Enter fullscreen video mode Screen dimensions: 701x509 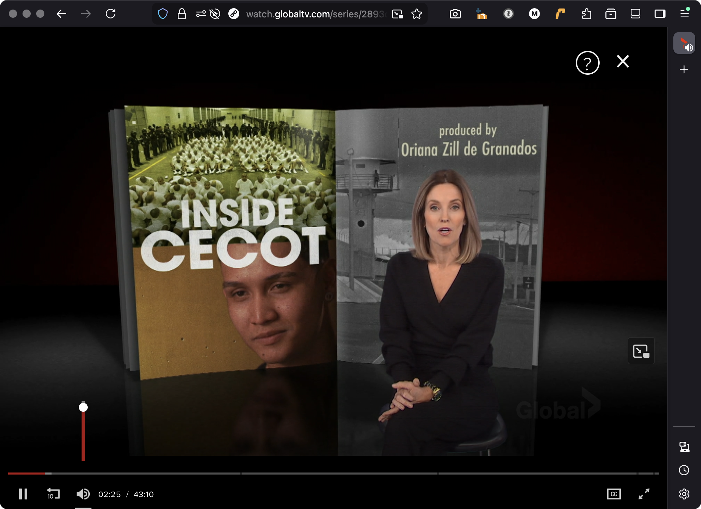(x=644, y=494)
